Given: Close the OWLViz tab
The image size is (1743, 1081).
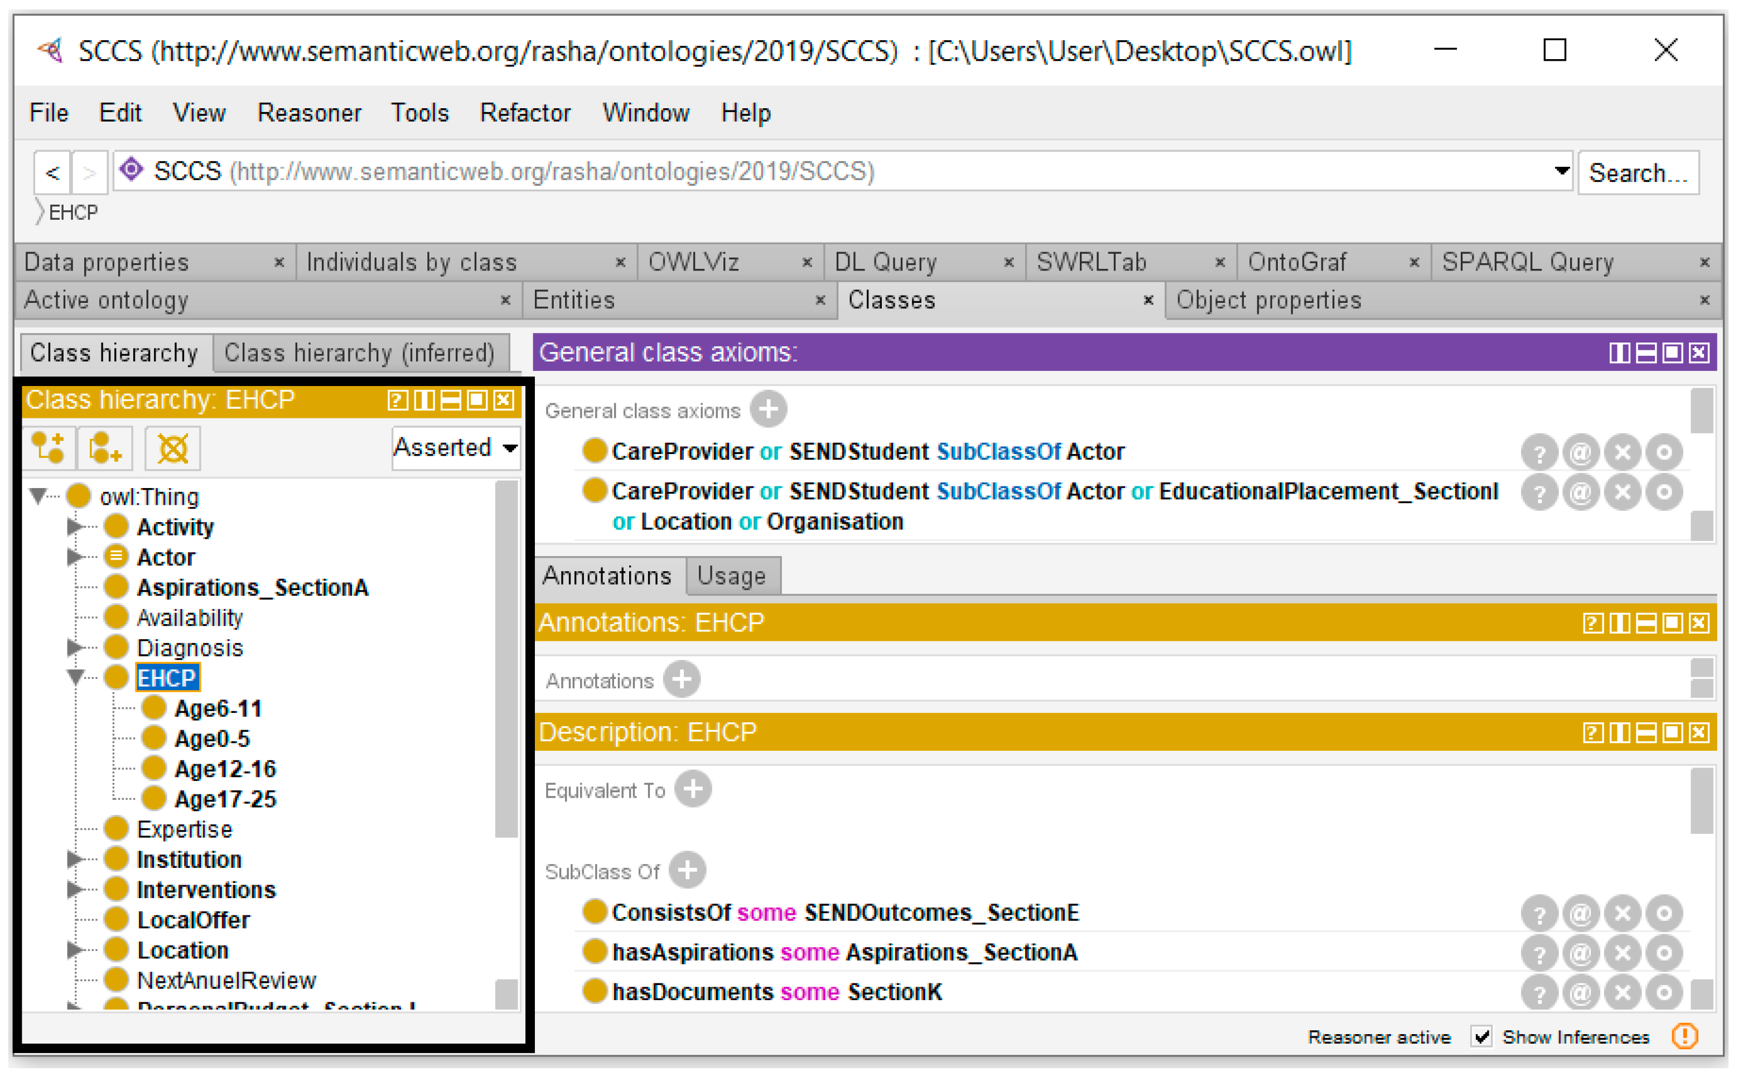Looking at the screenshot, I should click(807, 262).
